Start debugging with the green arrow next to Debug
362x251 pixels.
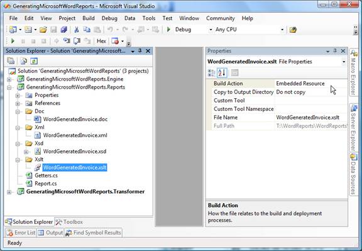[x=168, y=30]
